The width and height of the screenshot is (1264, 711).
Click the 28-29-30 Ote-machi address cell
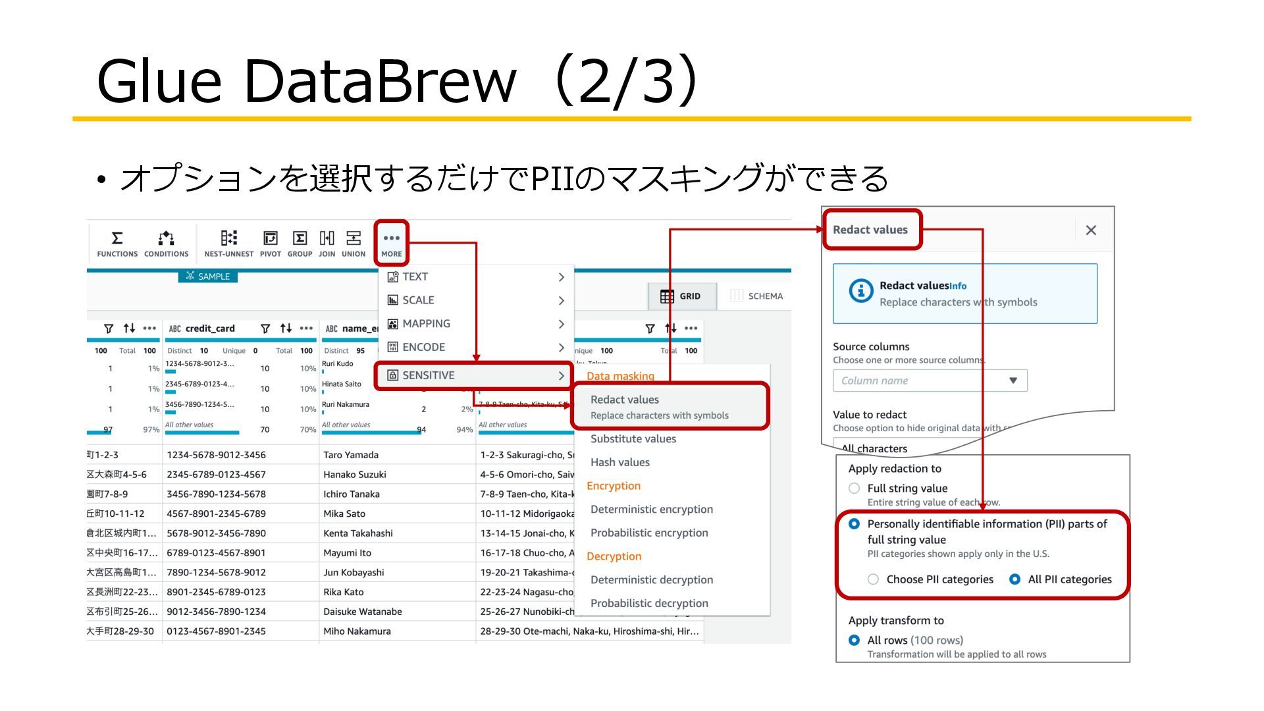click(x=590, y=631)
